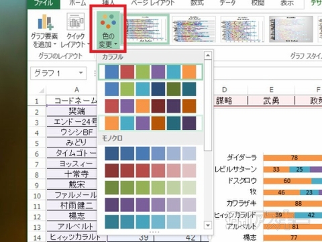Select the third chart style thumbnail

pos(242,29)
